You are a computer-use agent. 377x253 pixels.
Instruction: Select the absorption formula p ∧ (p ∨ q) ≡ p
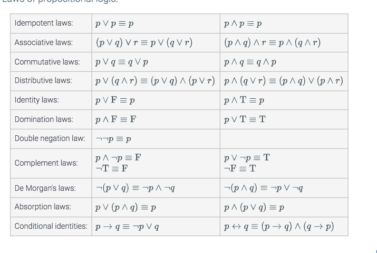pyautogui.click(x=254, y=207)
